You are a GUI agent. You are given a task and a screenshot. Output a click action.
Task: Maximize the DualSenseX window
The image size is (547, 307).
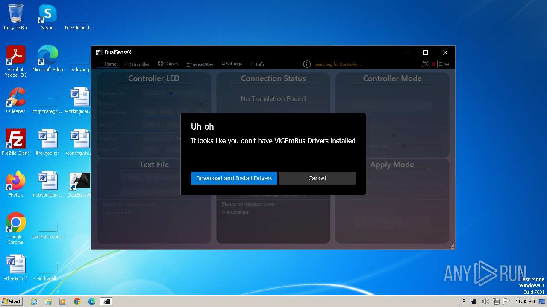coord(426,52)
